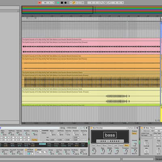Select the tan Snare audio clip
Image resolution: width=162 pixels, height=162 pixels.
[x=91, y=81]
